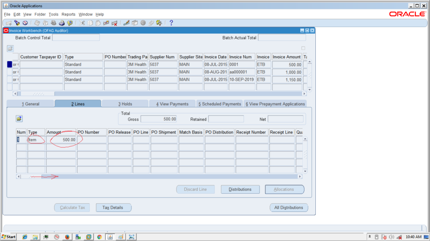Viewport: 430px width, 241px height.
Task: Select row indicator for invoice 10-SEP-2019
Action: click(10, 79)
